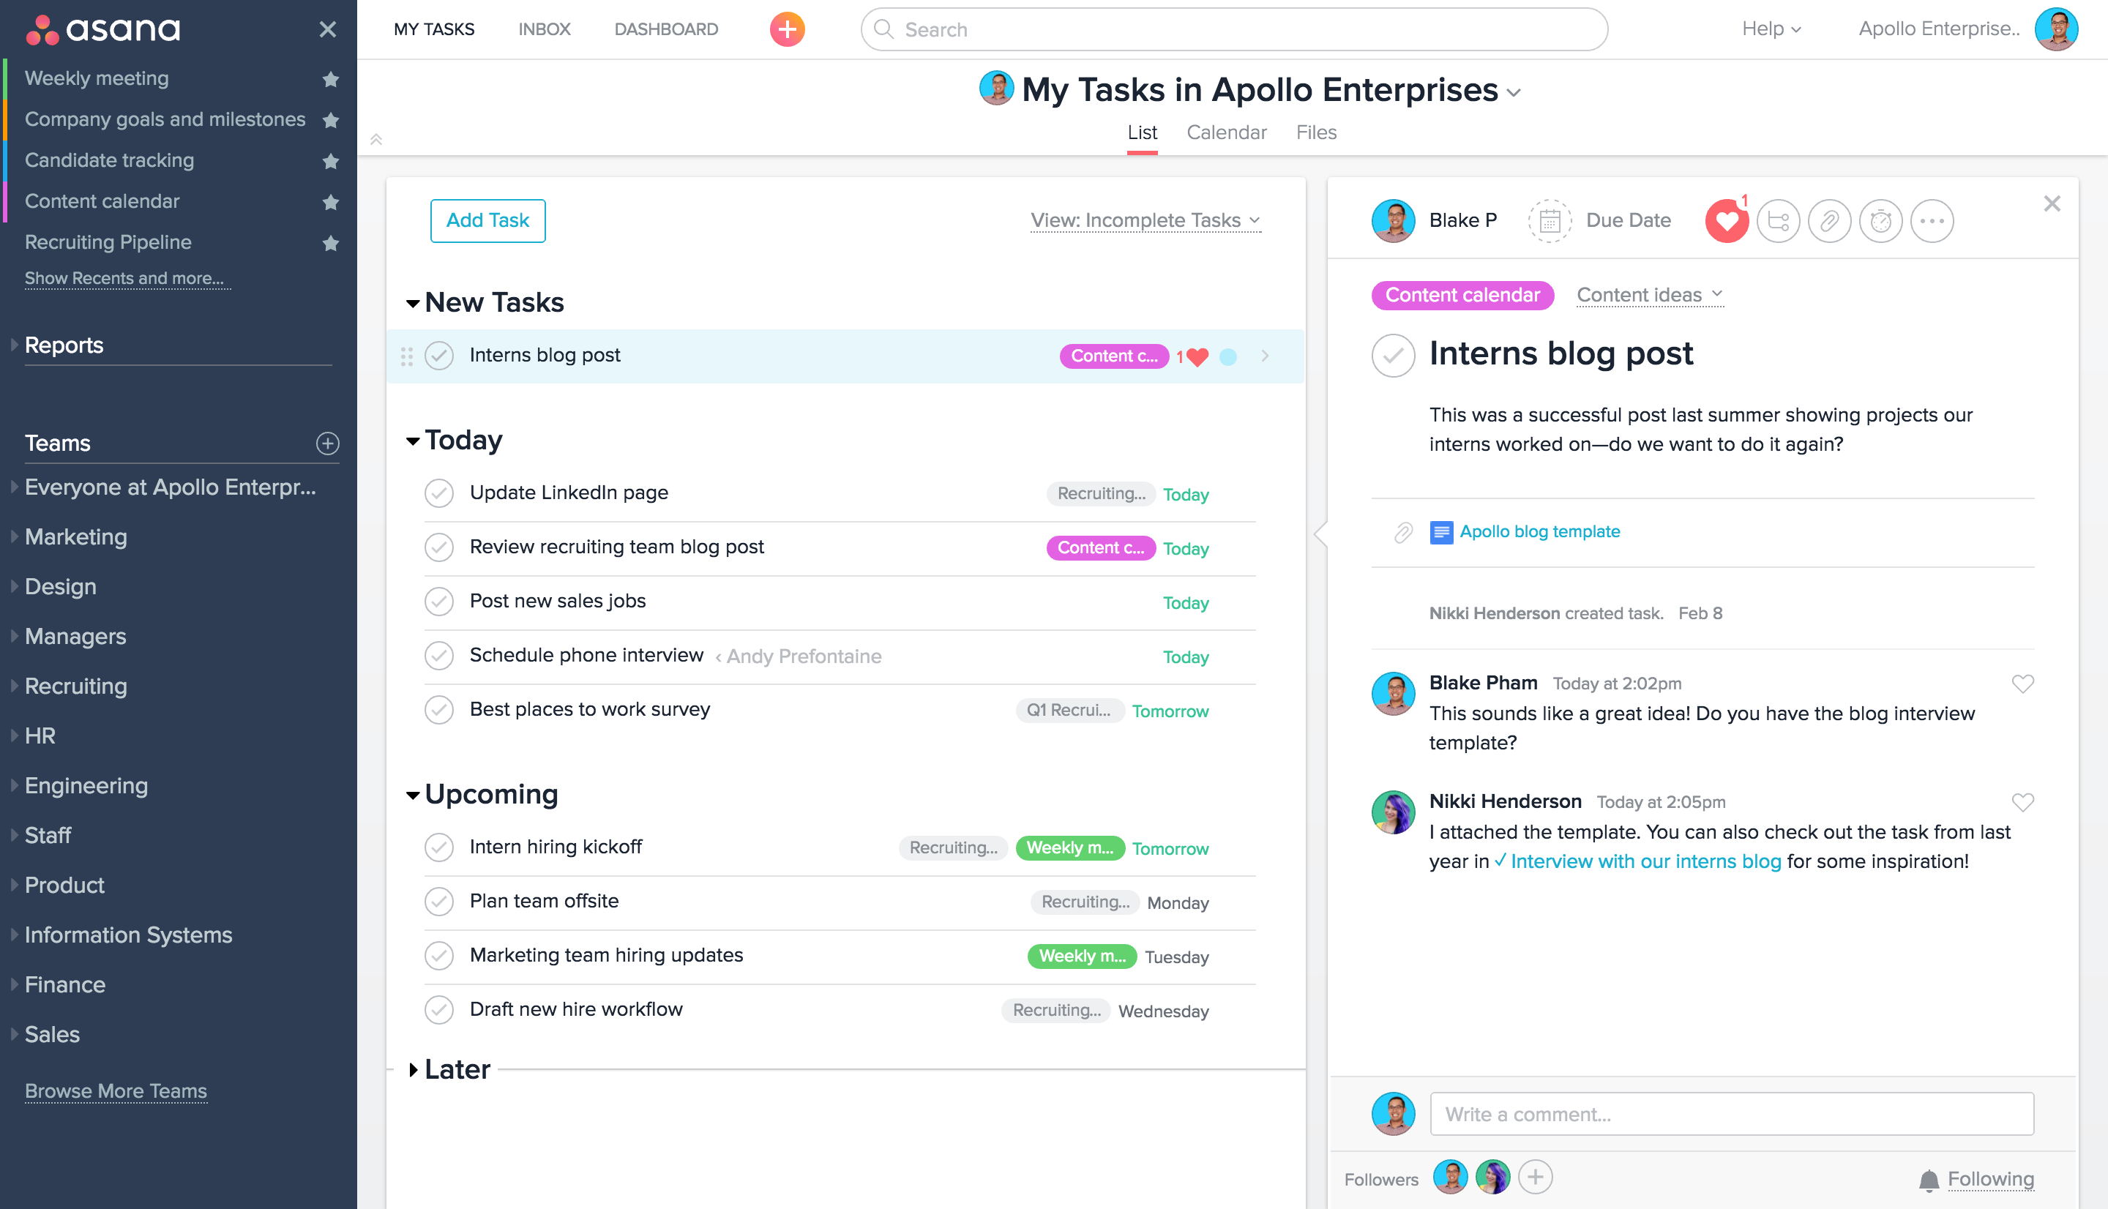
Task: Open the more actions ellipsis menu
Action: [1932, 221]
